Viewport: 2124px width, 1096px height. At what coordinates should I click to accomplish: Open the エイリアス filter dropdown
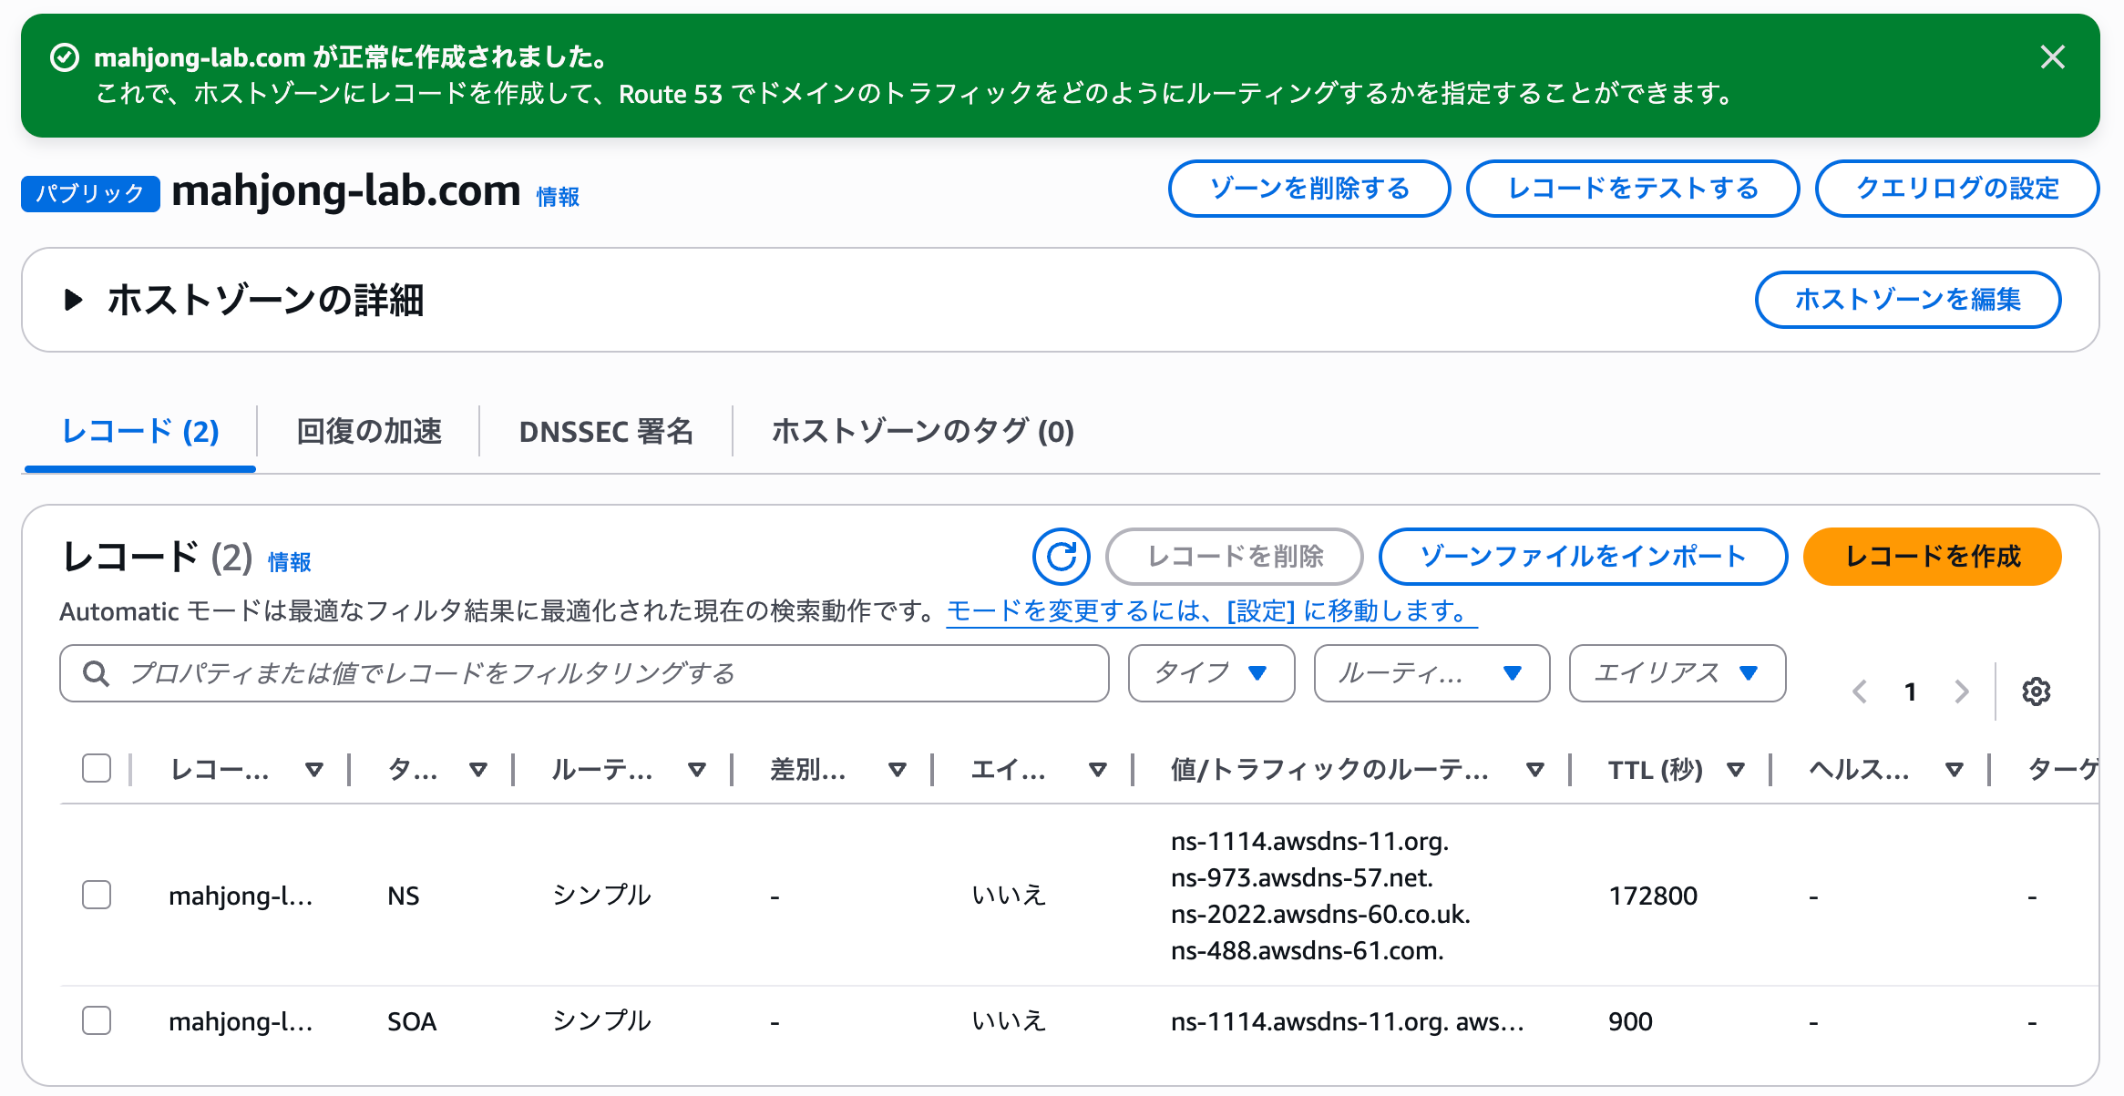1676,673
